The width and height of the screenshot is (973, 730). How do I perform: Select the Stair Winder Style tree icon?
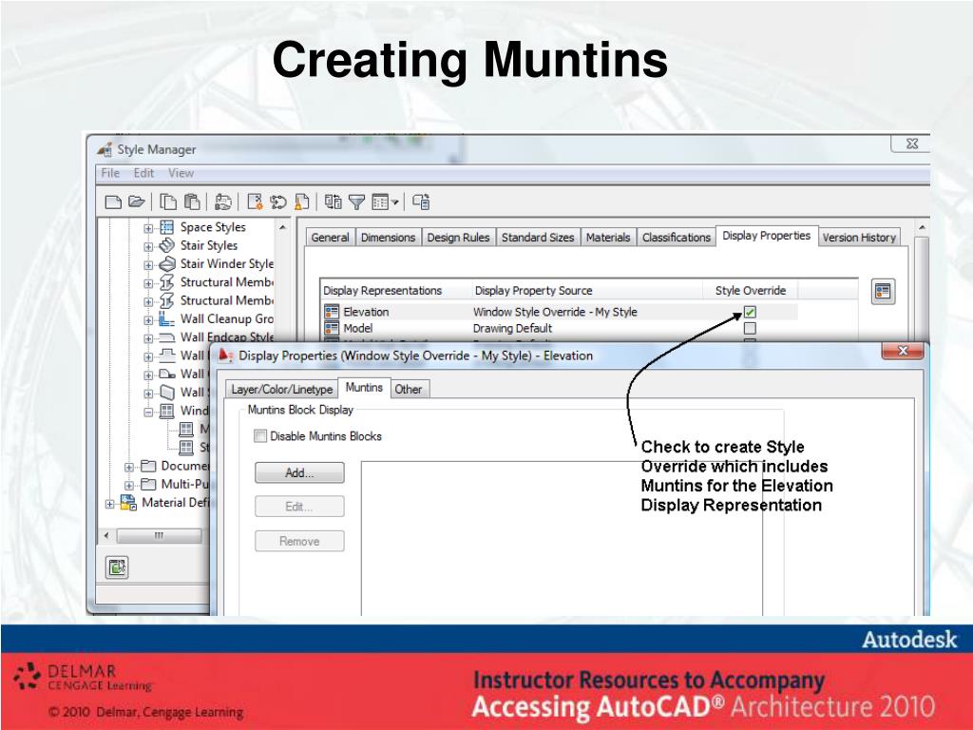coord(167,264)
